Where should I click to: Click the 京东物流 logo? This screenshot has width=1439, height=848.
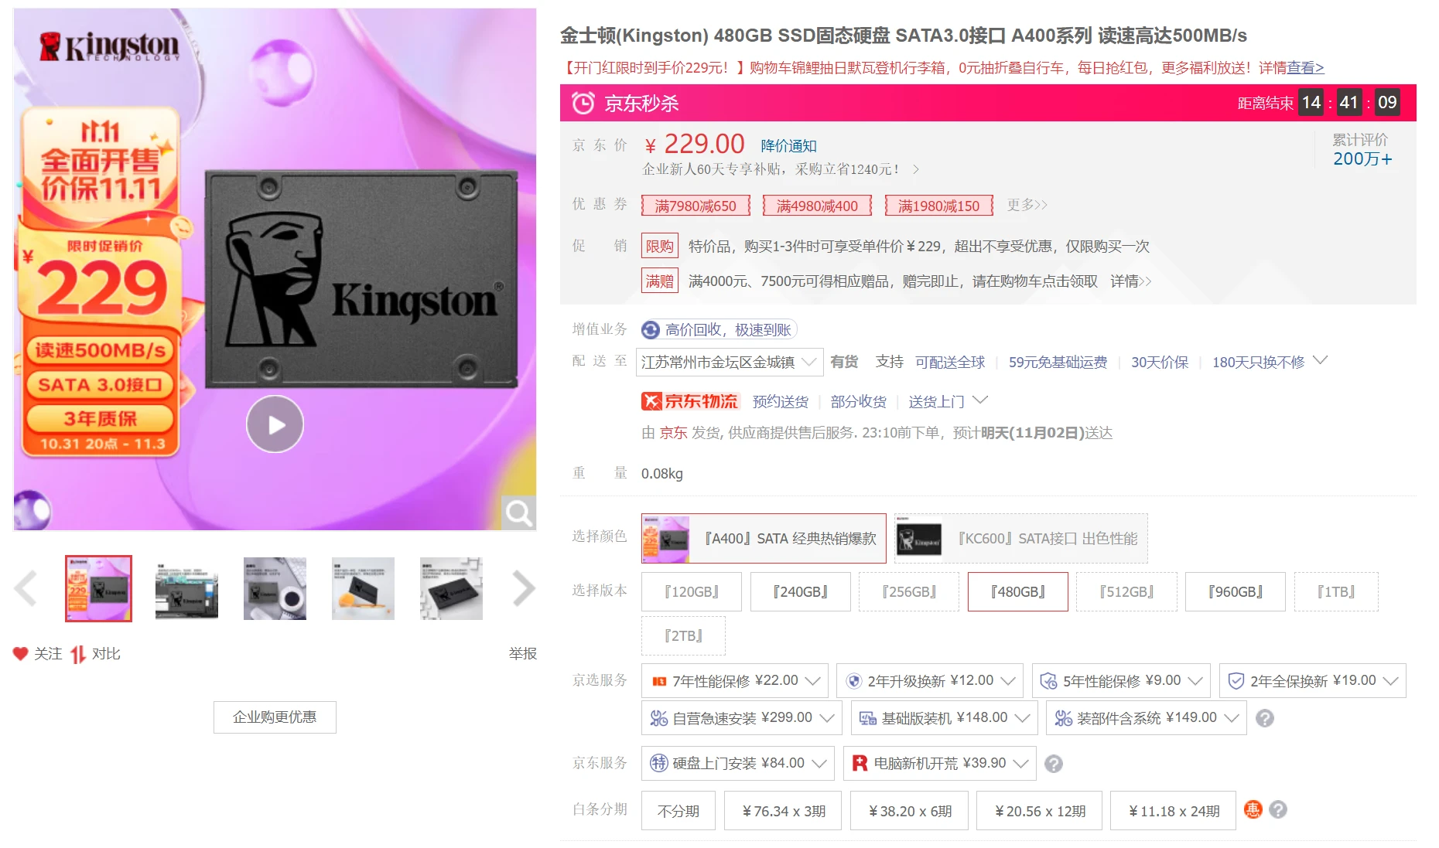pyautogui.click(x=690, y=401)
